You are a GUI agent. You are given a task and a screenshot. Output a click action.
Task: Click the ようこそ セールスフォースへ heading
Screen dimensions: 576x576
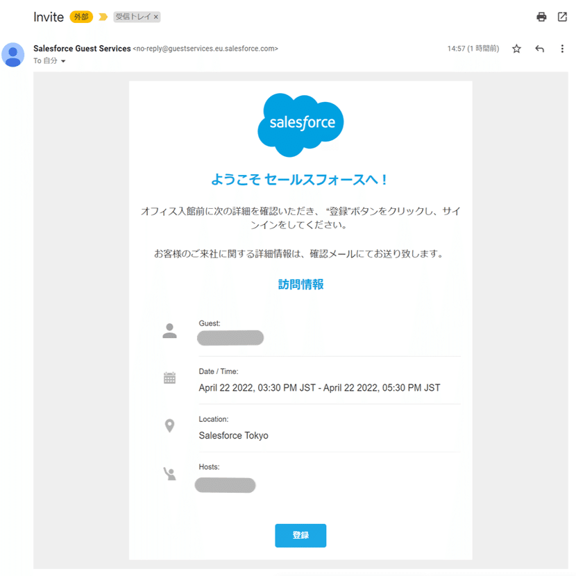[299, 179]
